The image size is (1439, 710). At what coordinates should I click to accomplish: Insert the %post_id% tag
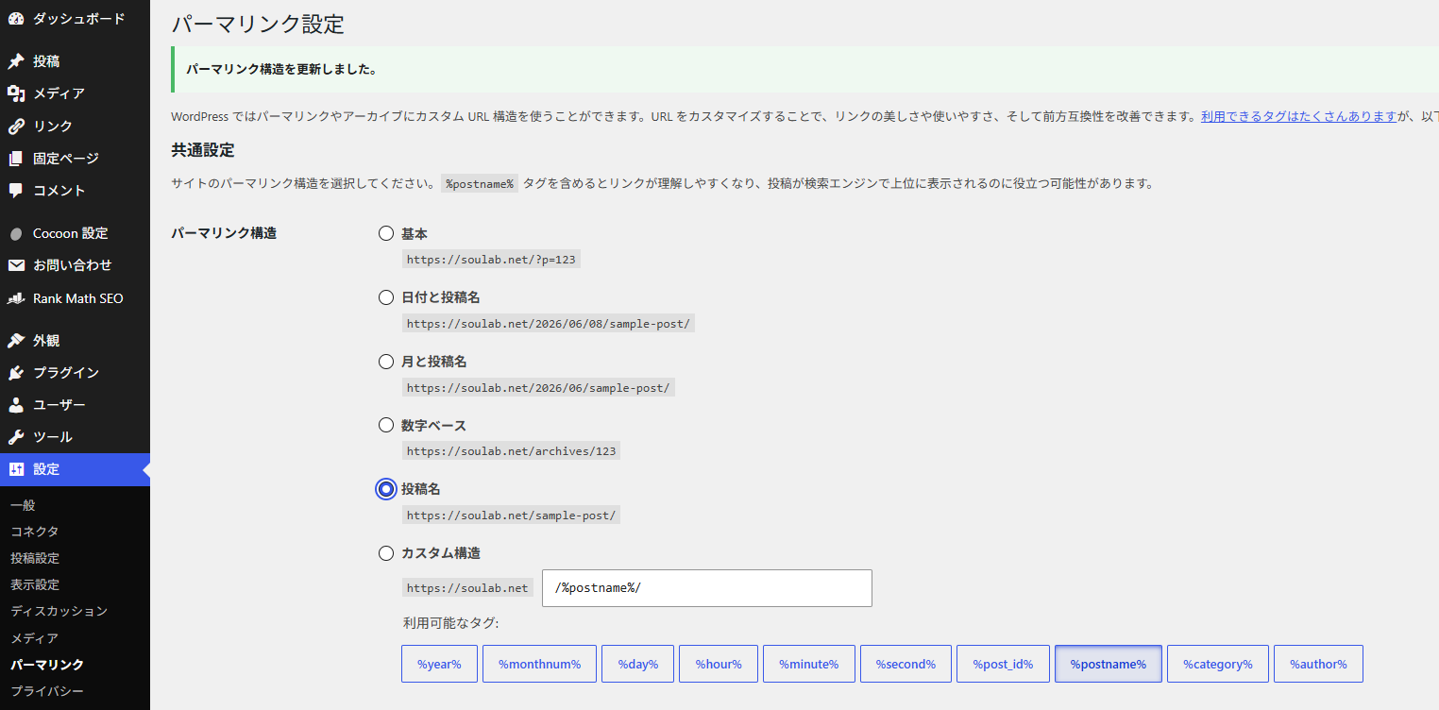[1003, 664]
